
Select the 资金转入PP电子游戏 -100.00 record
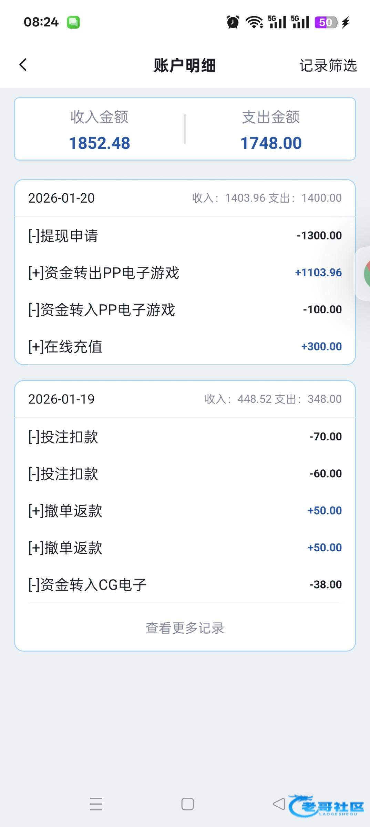185,310
